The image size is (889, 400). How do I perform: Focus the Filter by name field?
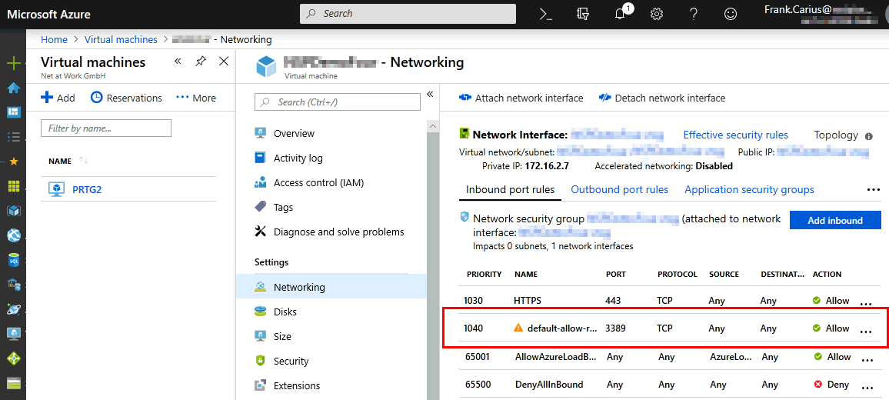pos(106,128)
